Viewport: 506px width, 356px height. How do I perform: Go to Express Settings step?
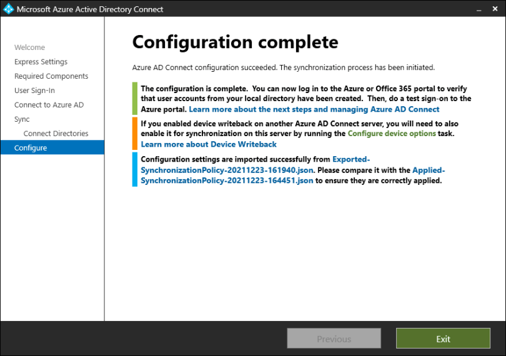[x=41, y=62]
